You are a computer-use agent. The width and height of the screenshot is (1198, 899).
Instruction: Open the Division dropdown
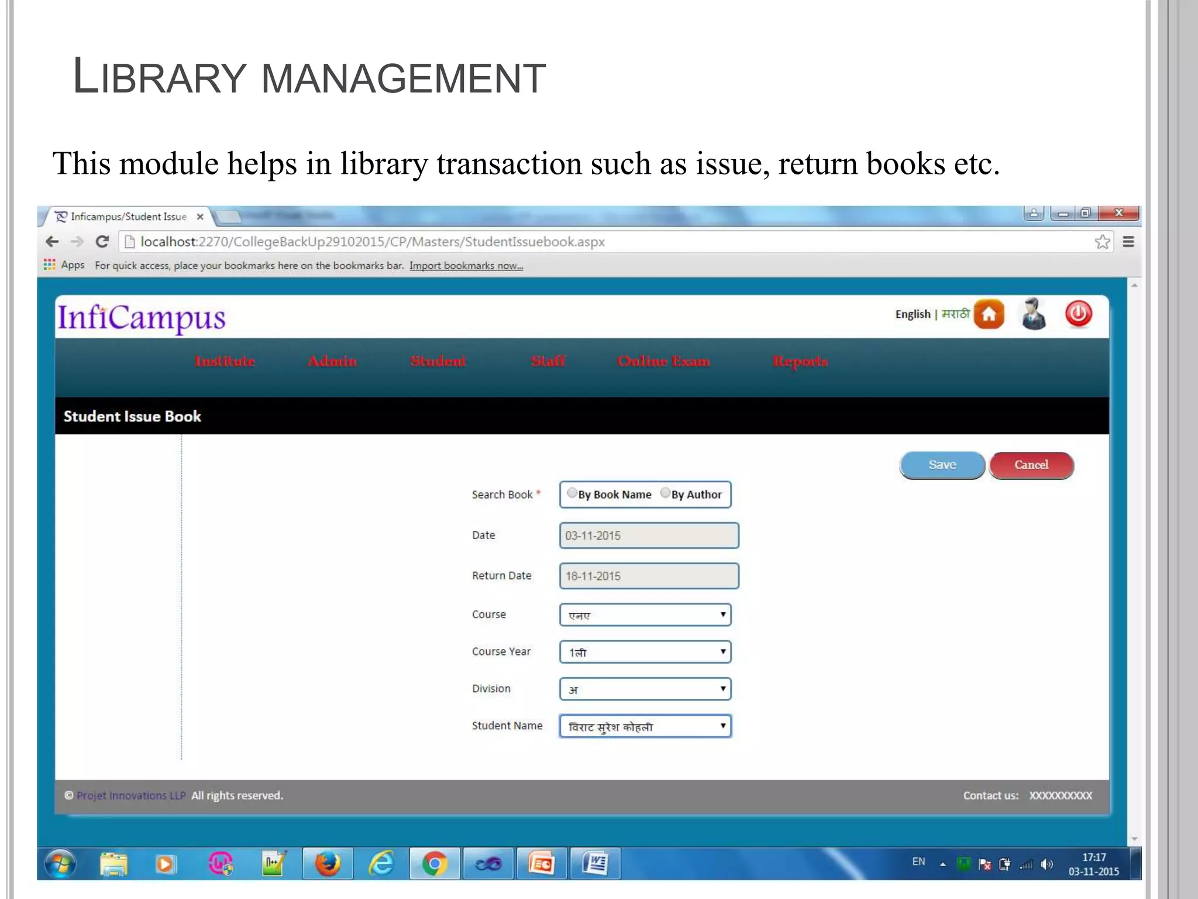(x=645, y=689)
